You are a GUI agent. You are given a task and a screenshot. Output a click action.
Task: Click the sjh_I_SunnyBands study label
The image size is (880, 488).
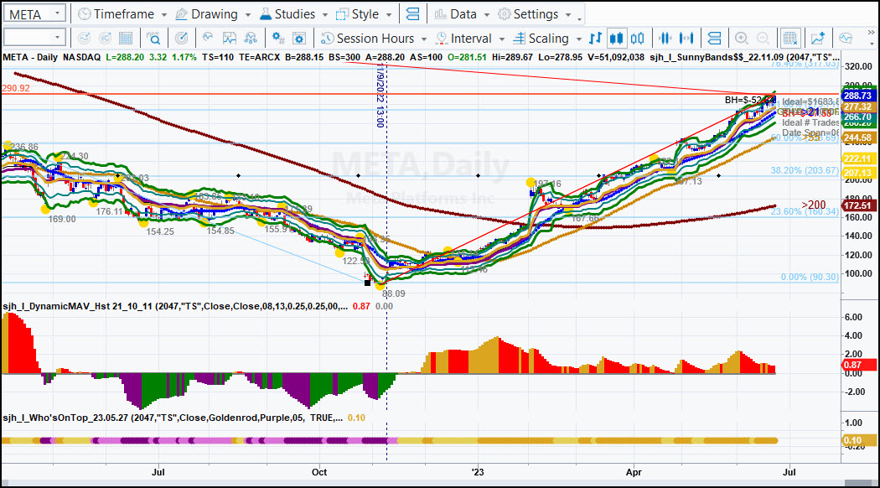pyautogui.click(x=745, y=57)
